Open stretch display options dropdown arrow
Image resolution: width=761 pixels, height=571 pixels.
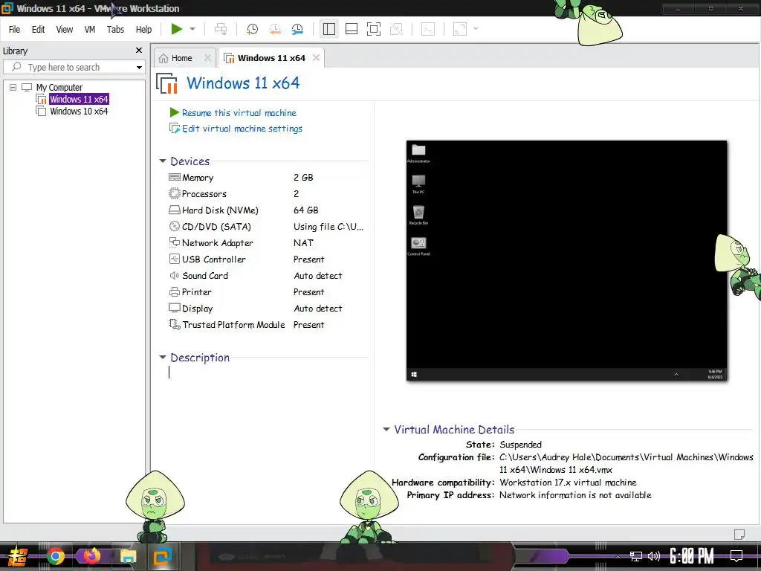[476, 29]
